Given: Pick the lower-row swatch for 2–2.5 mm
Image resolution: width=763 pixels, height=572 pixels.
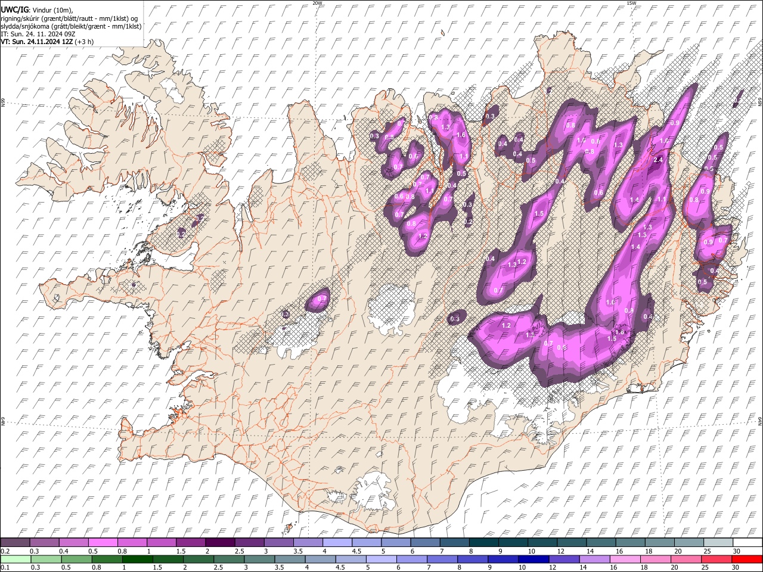Looking at the screenshot, I should [198, 559].
